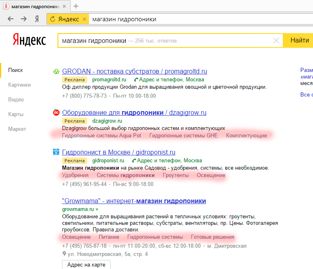Open sitelink Гидропонные системы Aqua Pot
The width and height of the screenshot is (313, 269).
[x=102, y=136]
